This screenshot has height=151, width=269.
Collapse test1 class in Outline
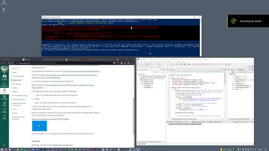click(229, 74)
